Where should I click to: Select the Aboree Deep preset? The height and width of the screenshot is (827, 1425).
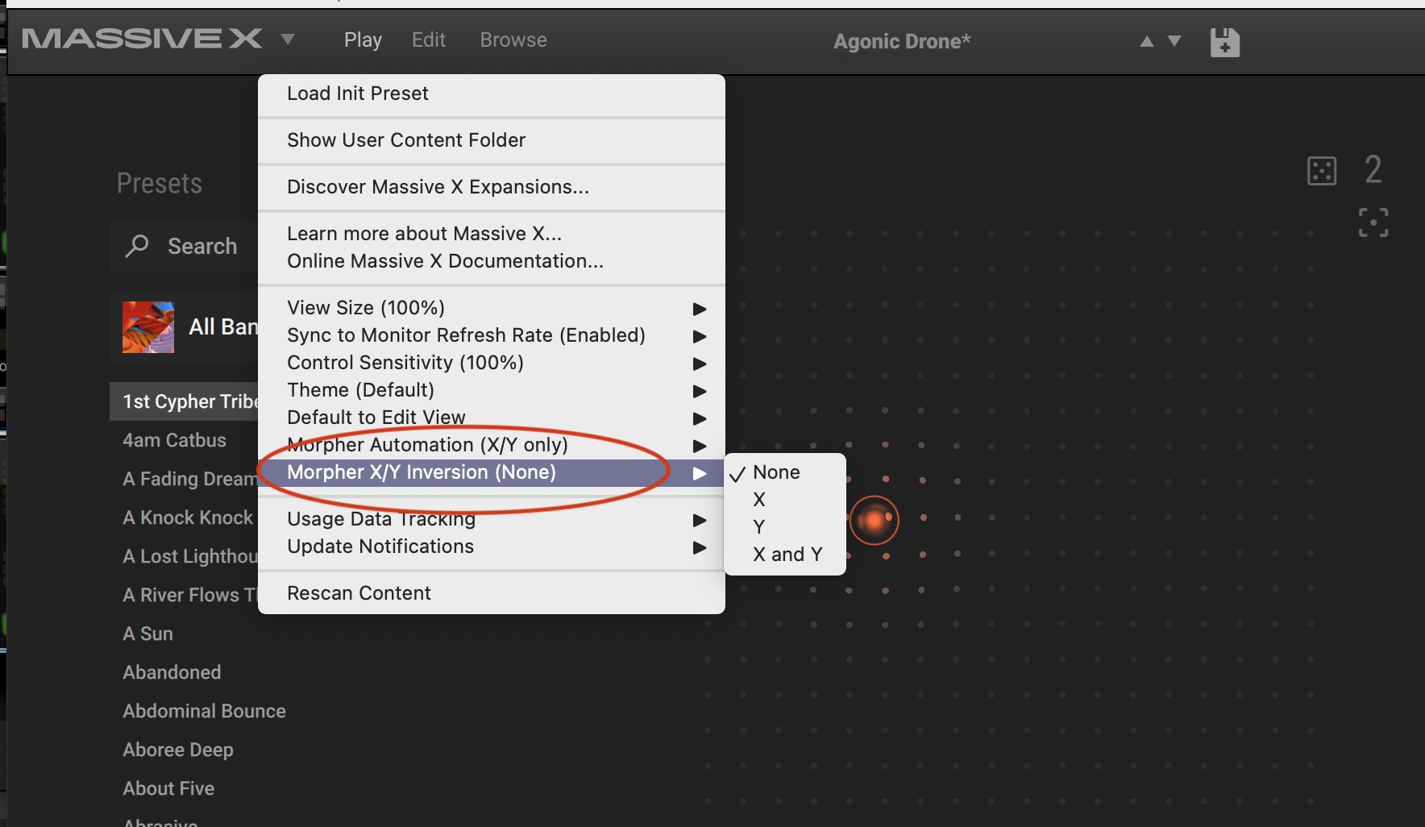[178, 750]
